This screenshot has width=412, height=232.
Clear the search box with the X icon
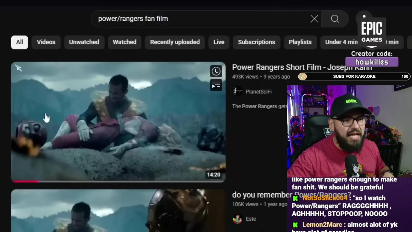(x=314, y=19)
